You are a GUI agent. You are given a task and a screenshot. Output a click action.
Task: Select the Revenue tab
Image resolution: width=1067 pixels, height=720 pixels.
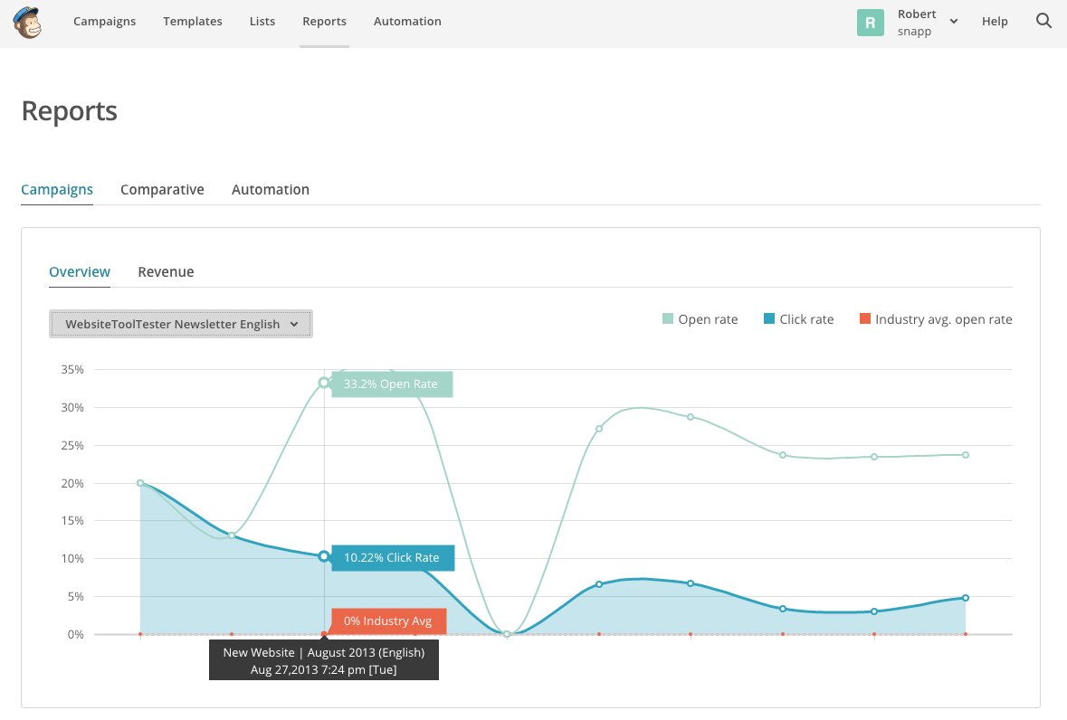click(166, 271)
